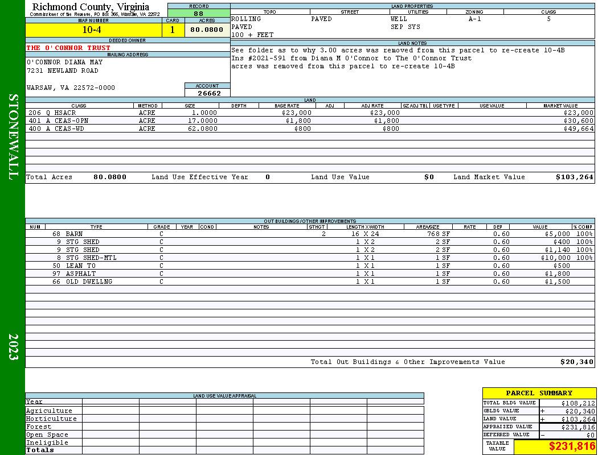Select the Ineligible row label
Viewport: 598px width, 455px height.
[47, 443]
